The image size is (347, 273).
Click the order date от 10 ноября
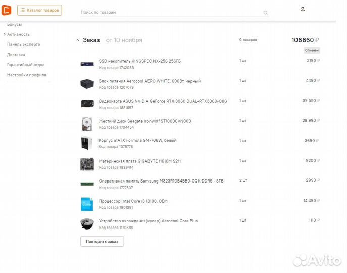point(124,40)
